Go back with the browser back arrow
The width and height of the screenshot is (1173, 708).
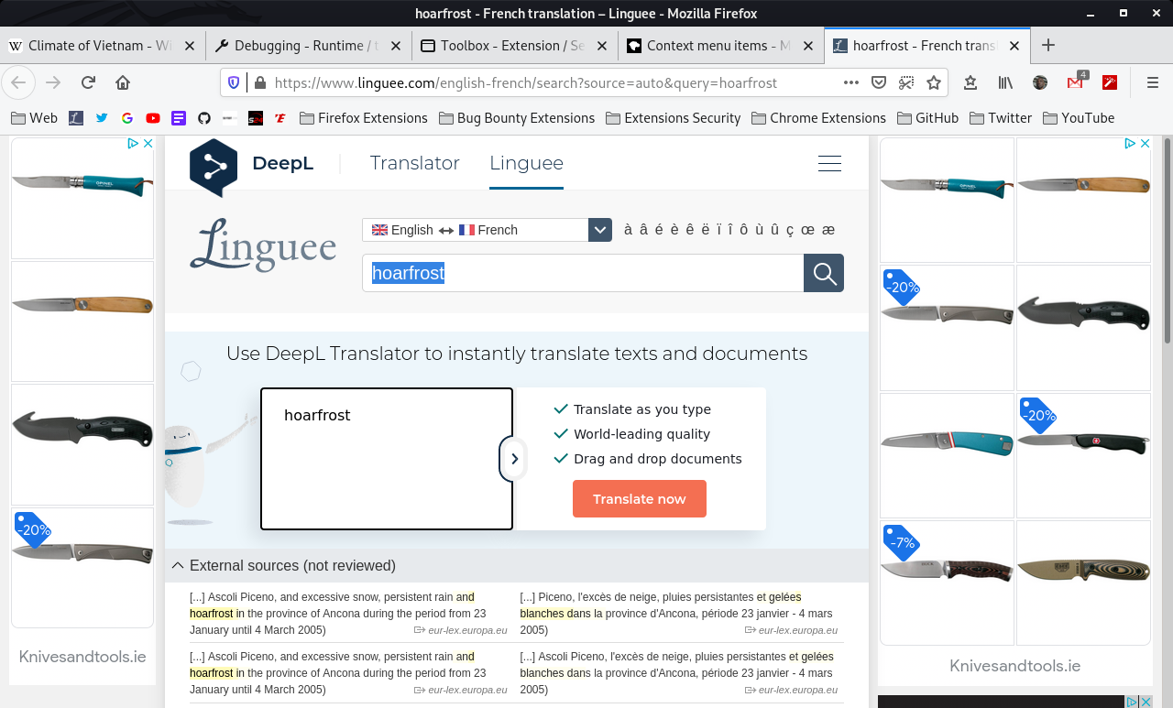tap(18, 82)
